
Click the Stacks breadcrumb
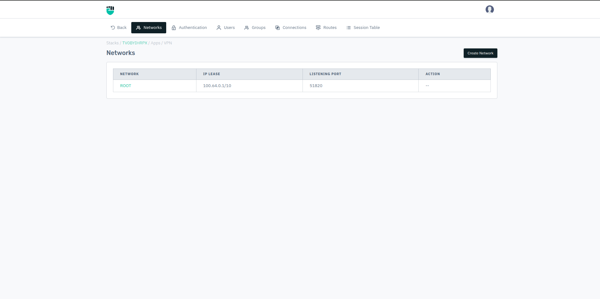coord(112,43)
